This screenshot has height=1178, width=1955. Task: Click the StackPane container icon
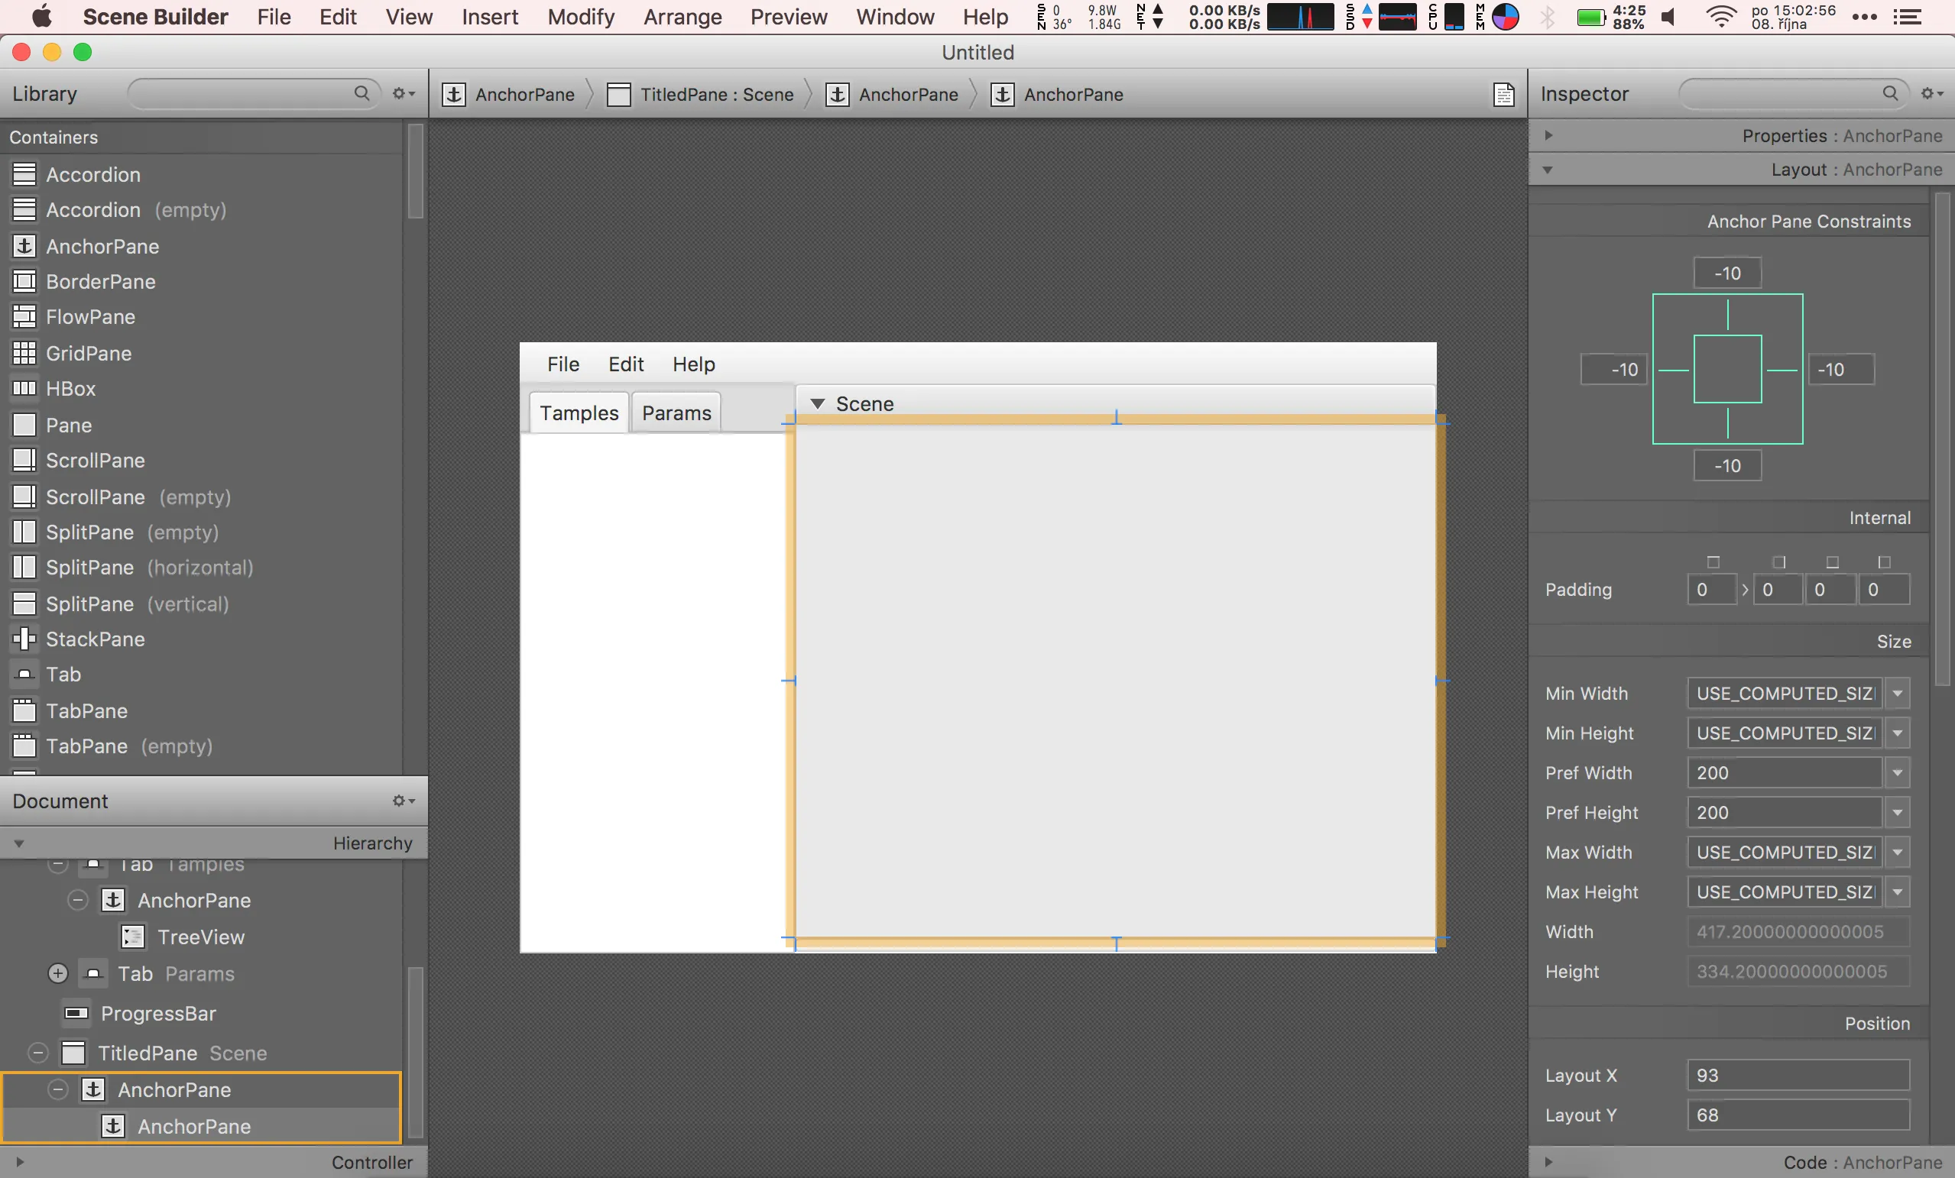tap(24, 639)
